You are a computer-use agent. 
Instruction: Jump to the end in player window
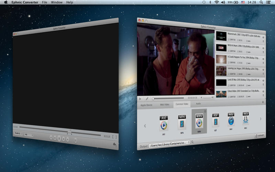pyautogui.click(x=68, y=140)
